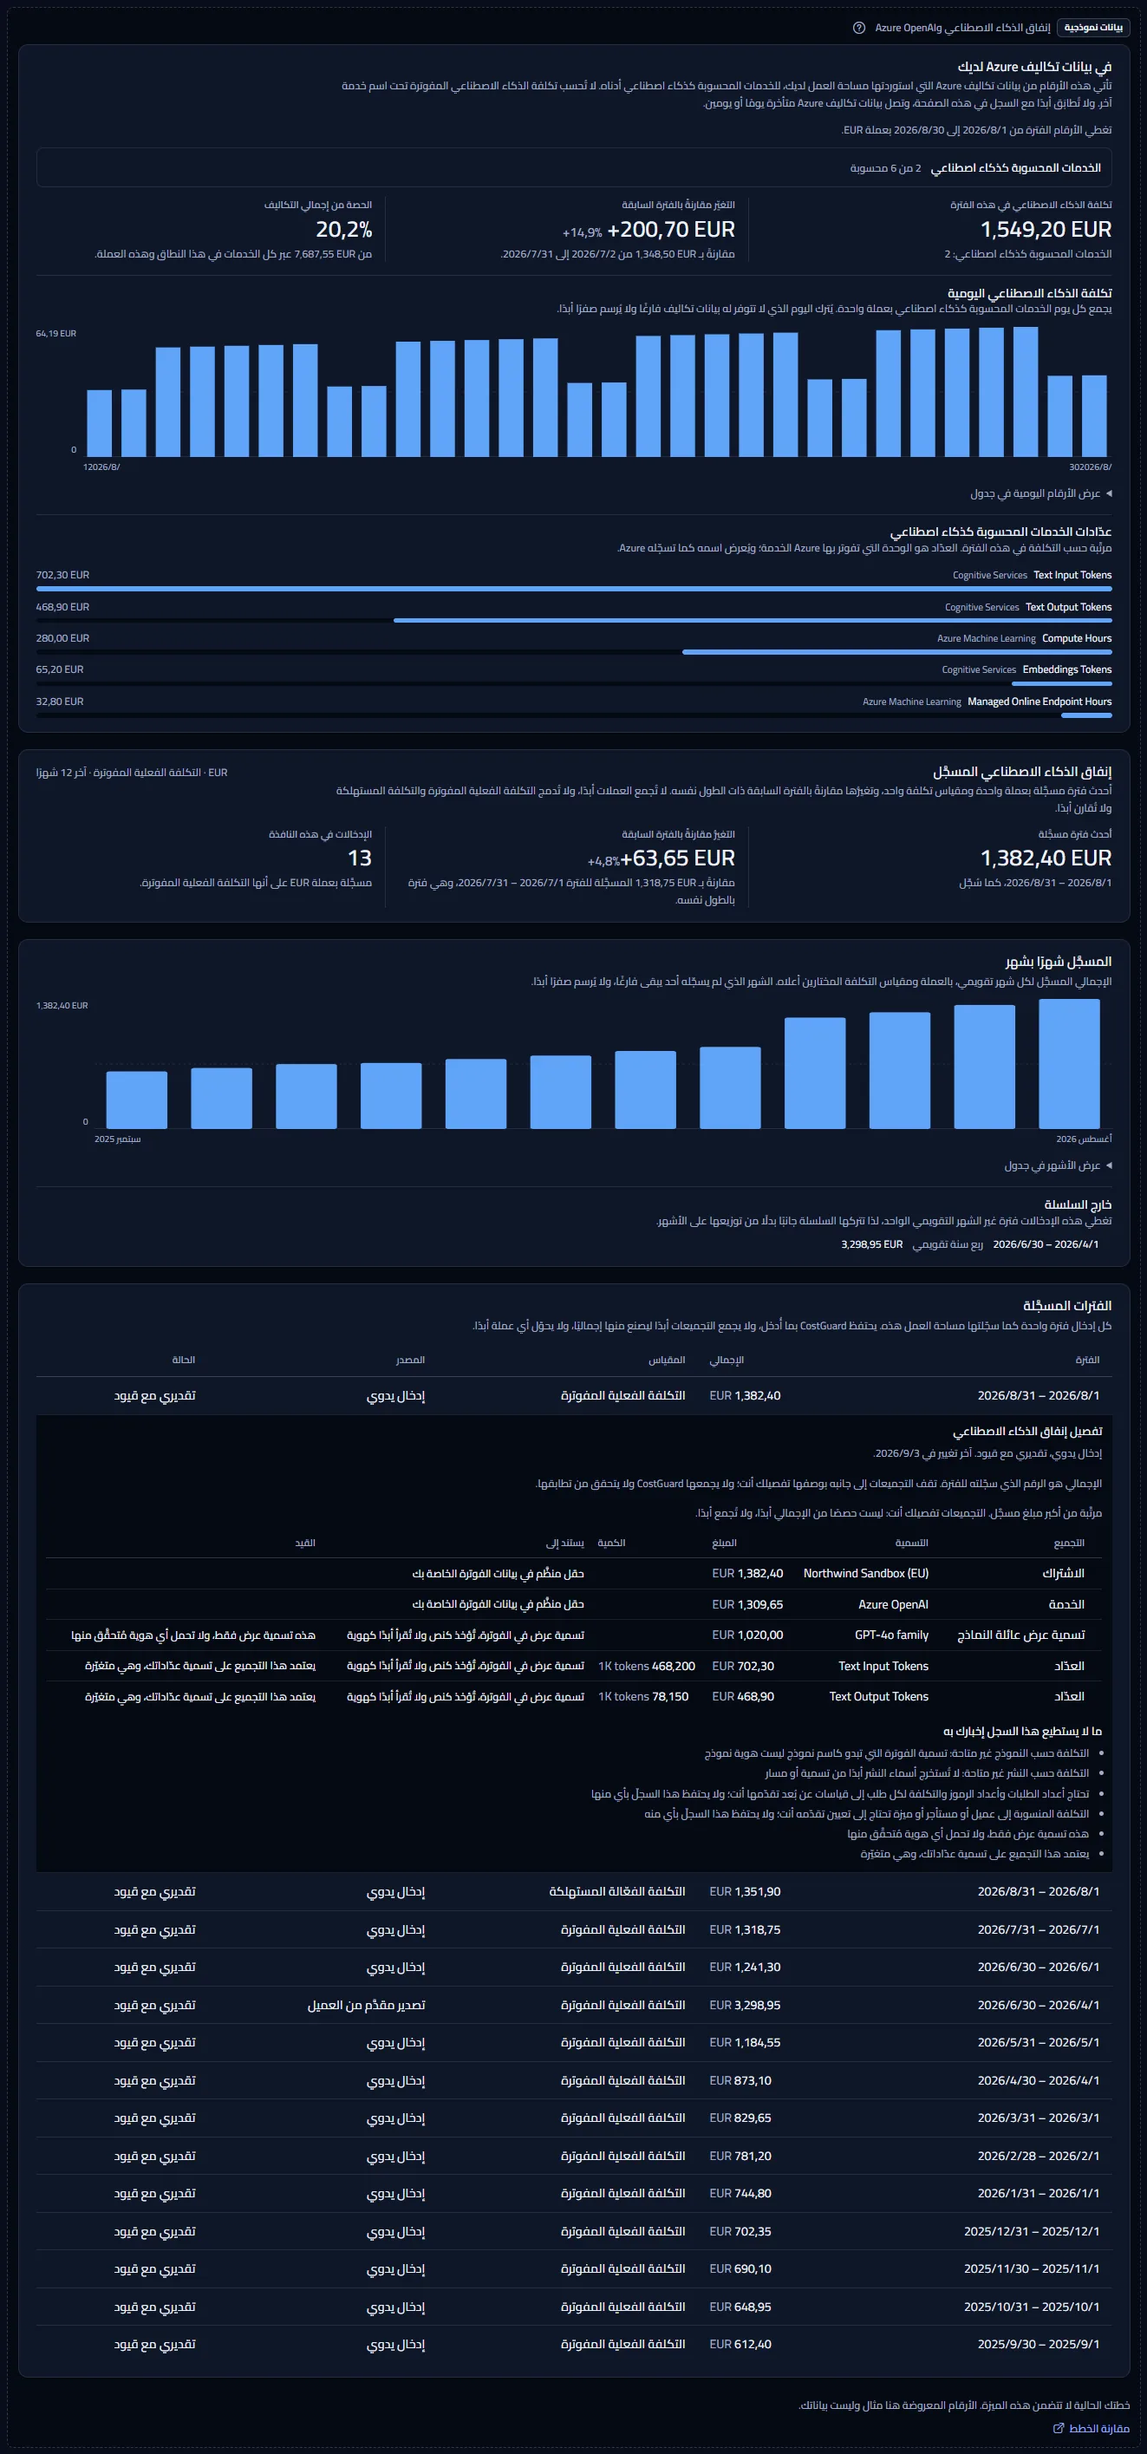Click the "Text Output Tokens" meter label
Viewport: 1147px width, 2454px height.
click(x=1069, y=607)
